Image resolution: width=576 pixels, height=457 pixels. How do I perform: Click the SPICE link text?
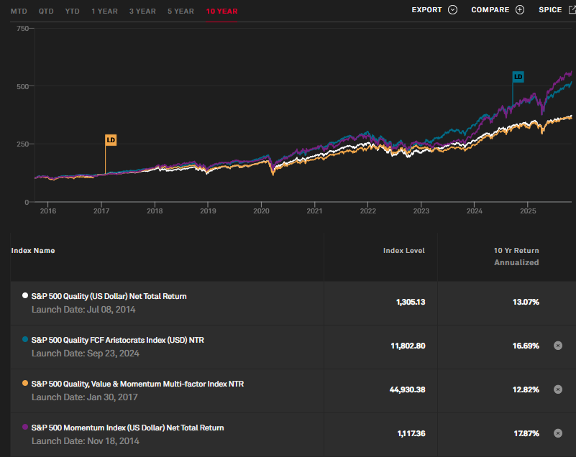550,10
